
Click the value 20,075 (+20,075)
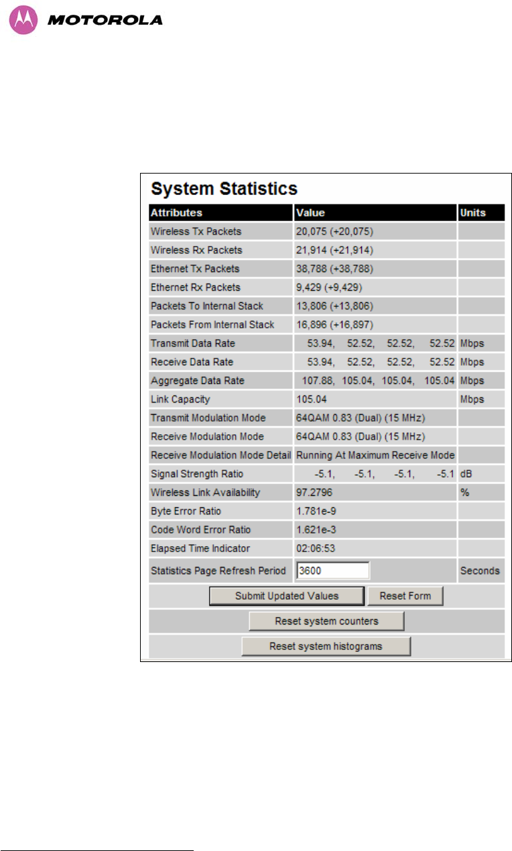coord(334,232)
